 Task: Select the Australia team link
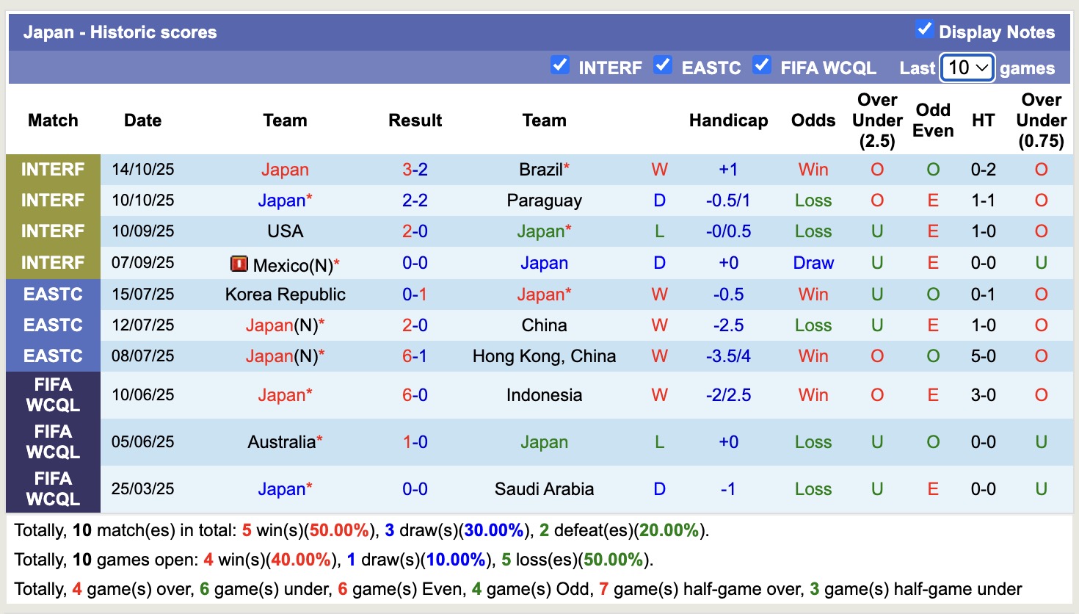tap(281, 442)
